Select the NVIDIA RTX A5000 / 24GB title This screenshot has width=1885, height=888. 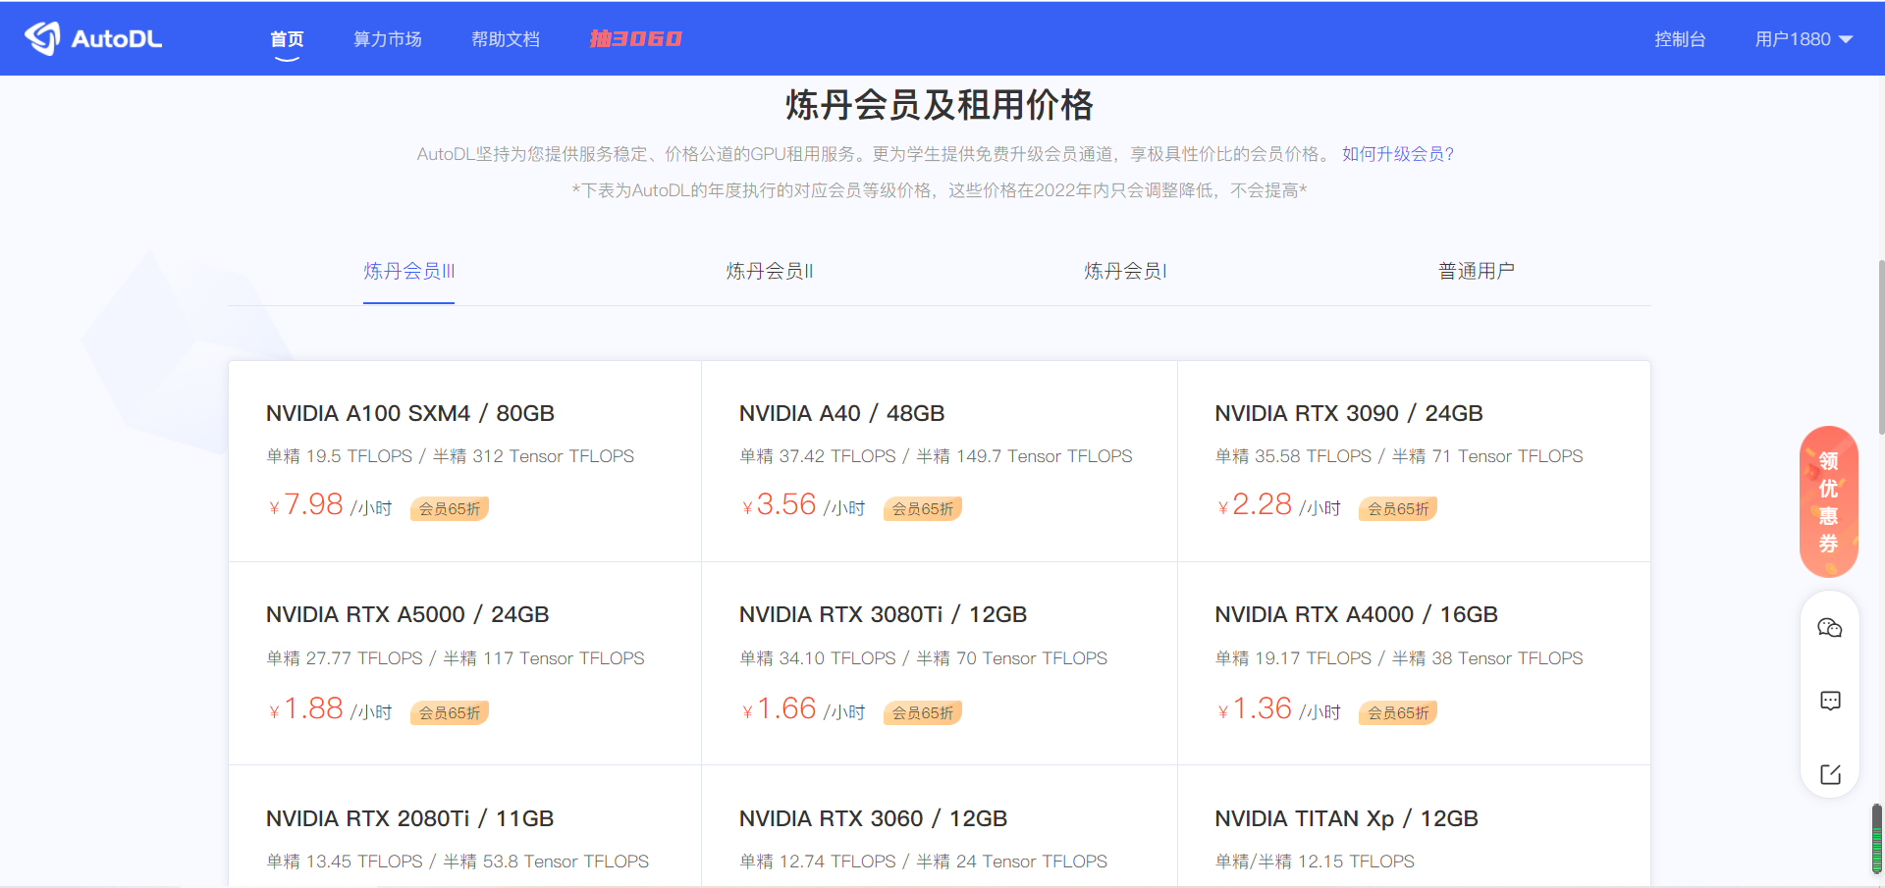pyautogui.click(x=407, y=614)
